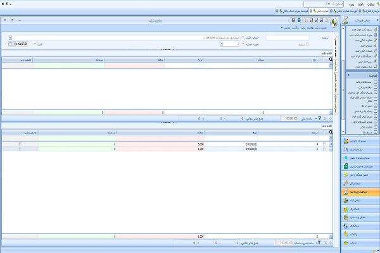
Task: Click the 100,000,000 interval input in upper footer
Action: pos(289,118)
